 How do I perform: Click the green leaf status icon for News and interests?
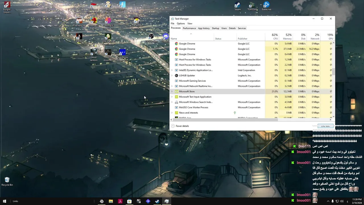pos(235,113)
